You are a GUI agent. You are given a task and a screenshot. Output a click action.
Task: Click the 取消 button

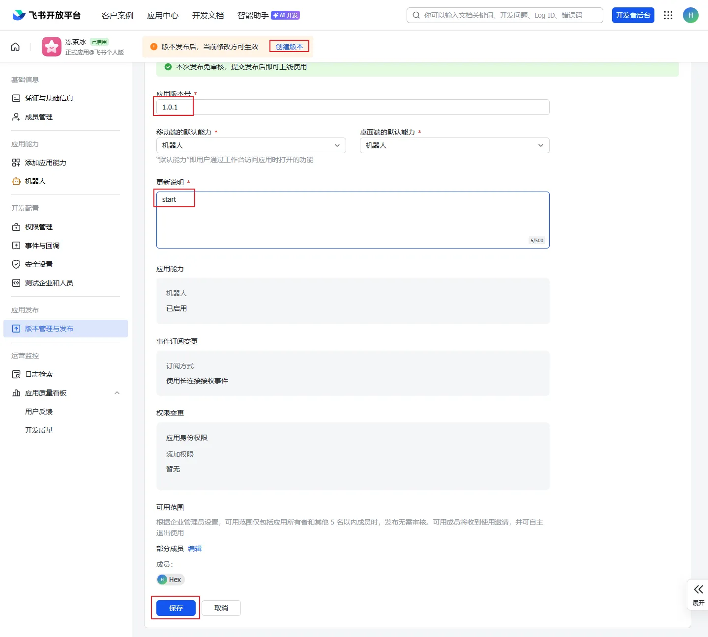click(x=221, y=608)
